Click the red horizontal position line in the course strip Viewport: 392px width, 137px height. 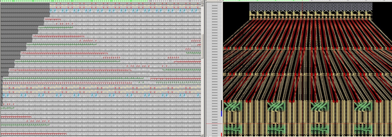[x=214, y=124]
